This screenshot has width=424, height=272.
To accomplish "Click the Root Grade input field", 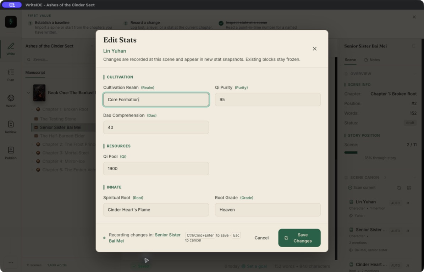I will coord(268,210).
